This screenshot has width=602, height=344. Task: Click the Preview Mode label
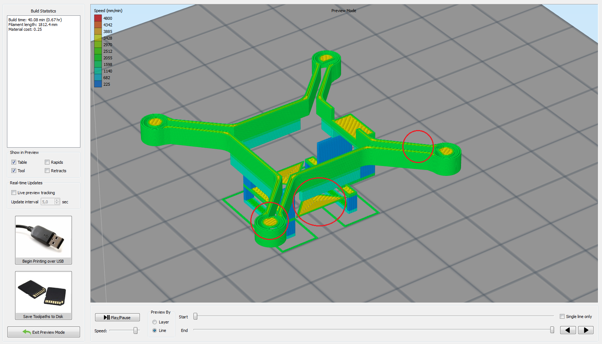344,11
